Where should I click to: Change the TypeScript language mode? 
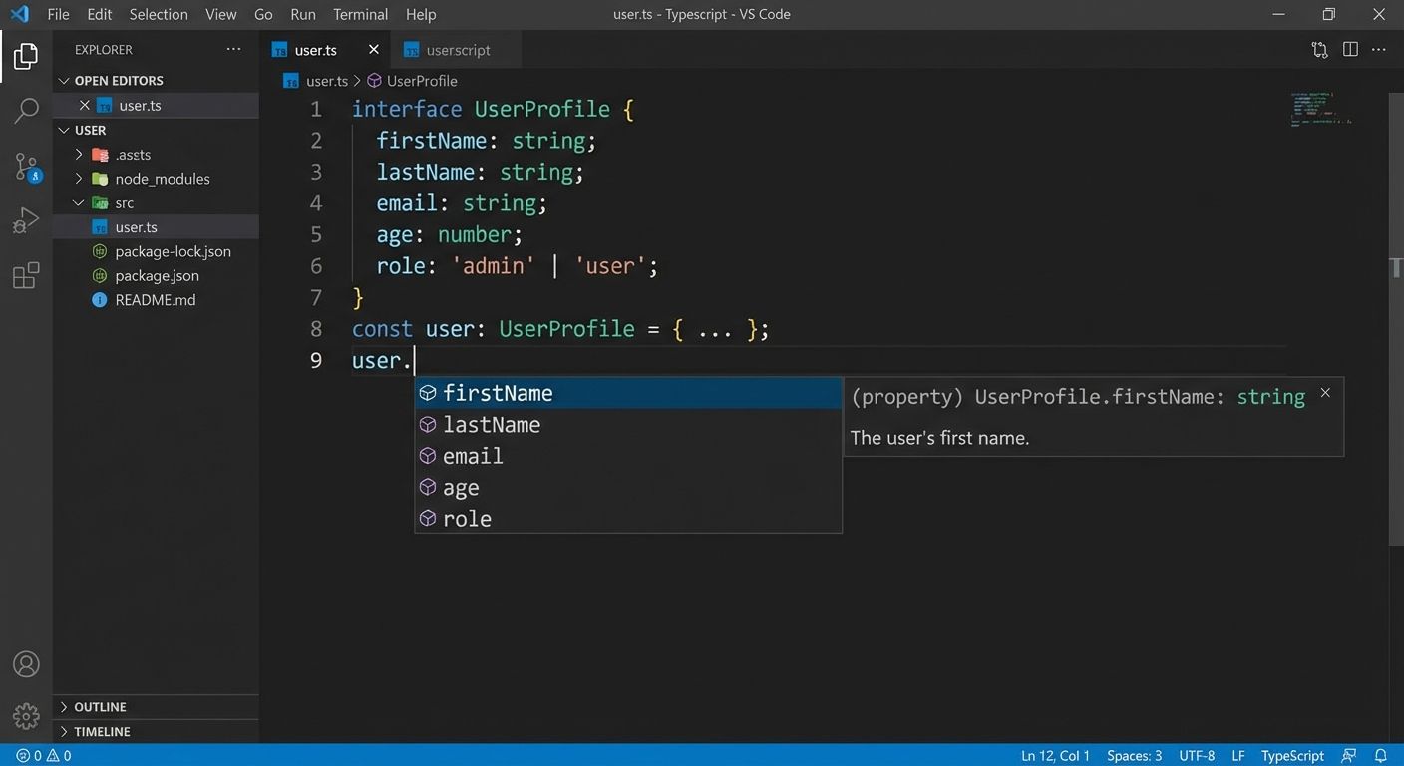tap(1291, 755)
